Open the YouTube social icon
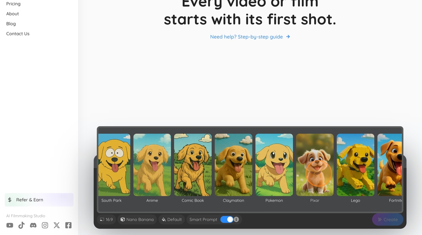This screenshot has width=422, height=235. tap(10, 225)
